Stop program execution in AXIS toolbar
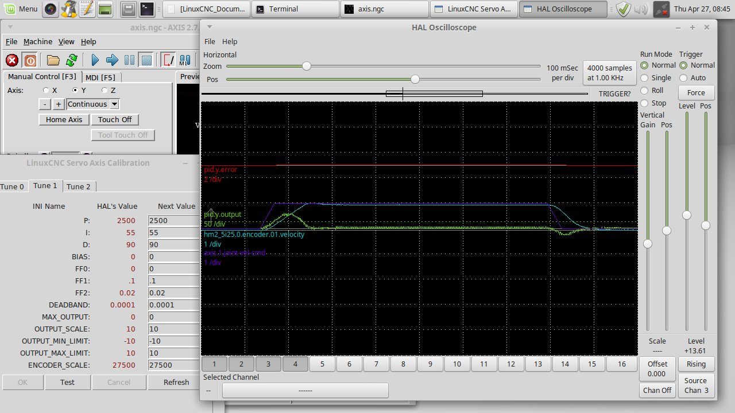This screenshot has height=413, width=735. pos(146,60)
